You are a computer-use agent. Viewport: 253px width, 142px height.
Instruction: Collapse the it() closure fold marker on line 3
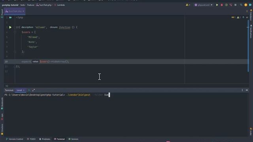15,27
